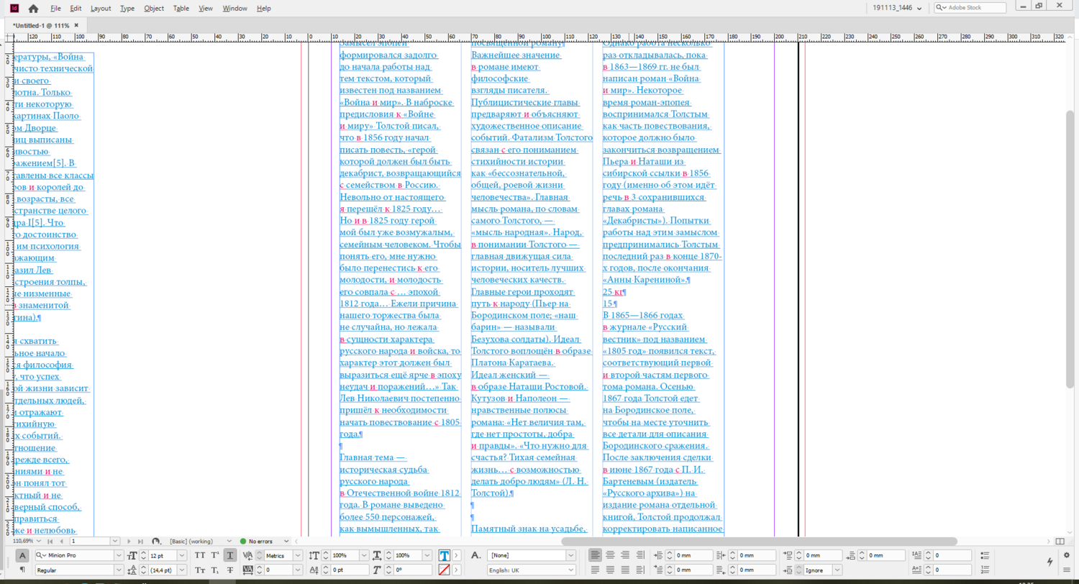This screenshot has width=1079, height=584.
Task: Open the font size dropdown (12 pt)
Action: pyautogui.click(x=183, y=555)
